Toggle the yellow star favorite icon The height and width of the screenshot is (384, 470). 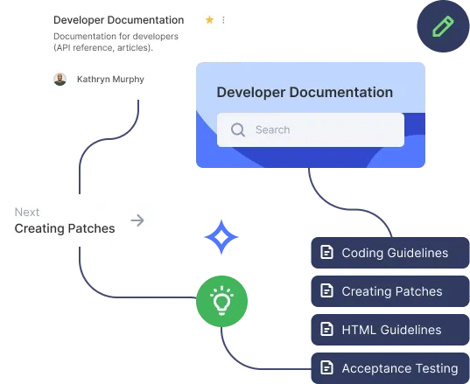click(x=209, y=20)
